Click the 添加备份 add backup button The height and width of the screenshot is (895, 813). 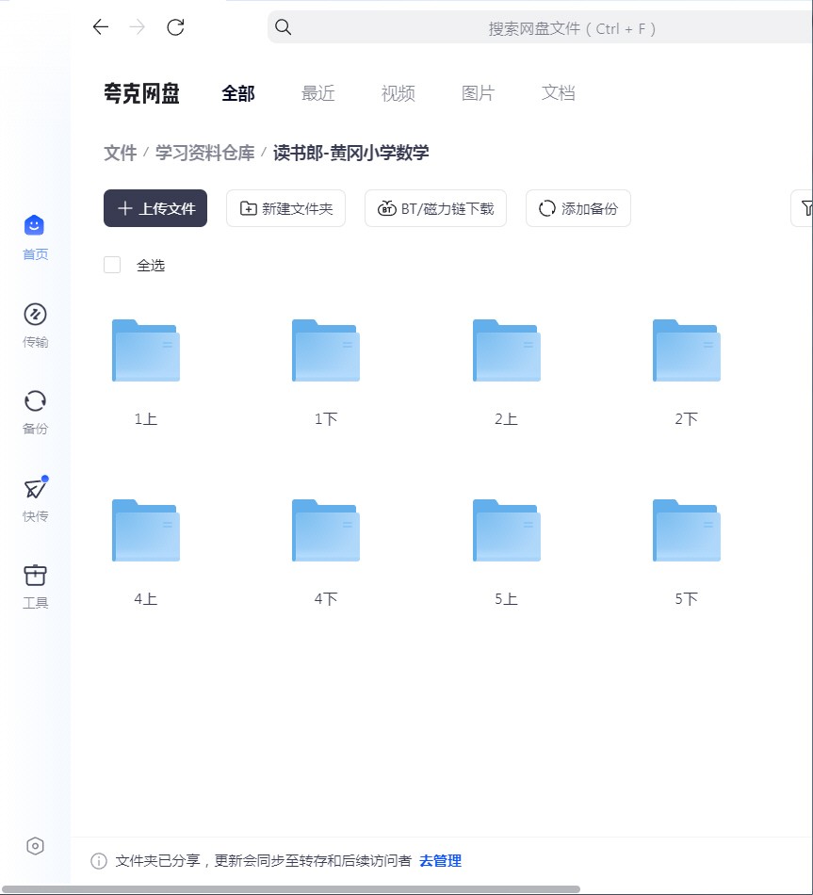(578, 208)
